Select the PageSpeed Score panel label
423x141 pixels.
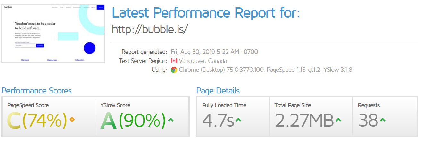point(28,105)
